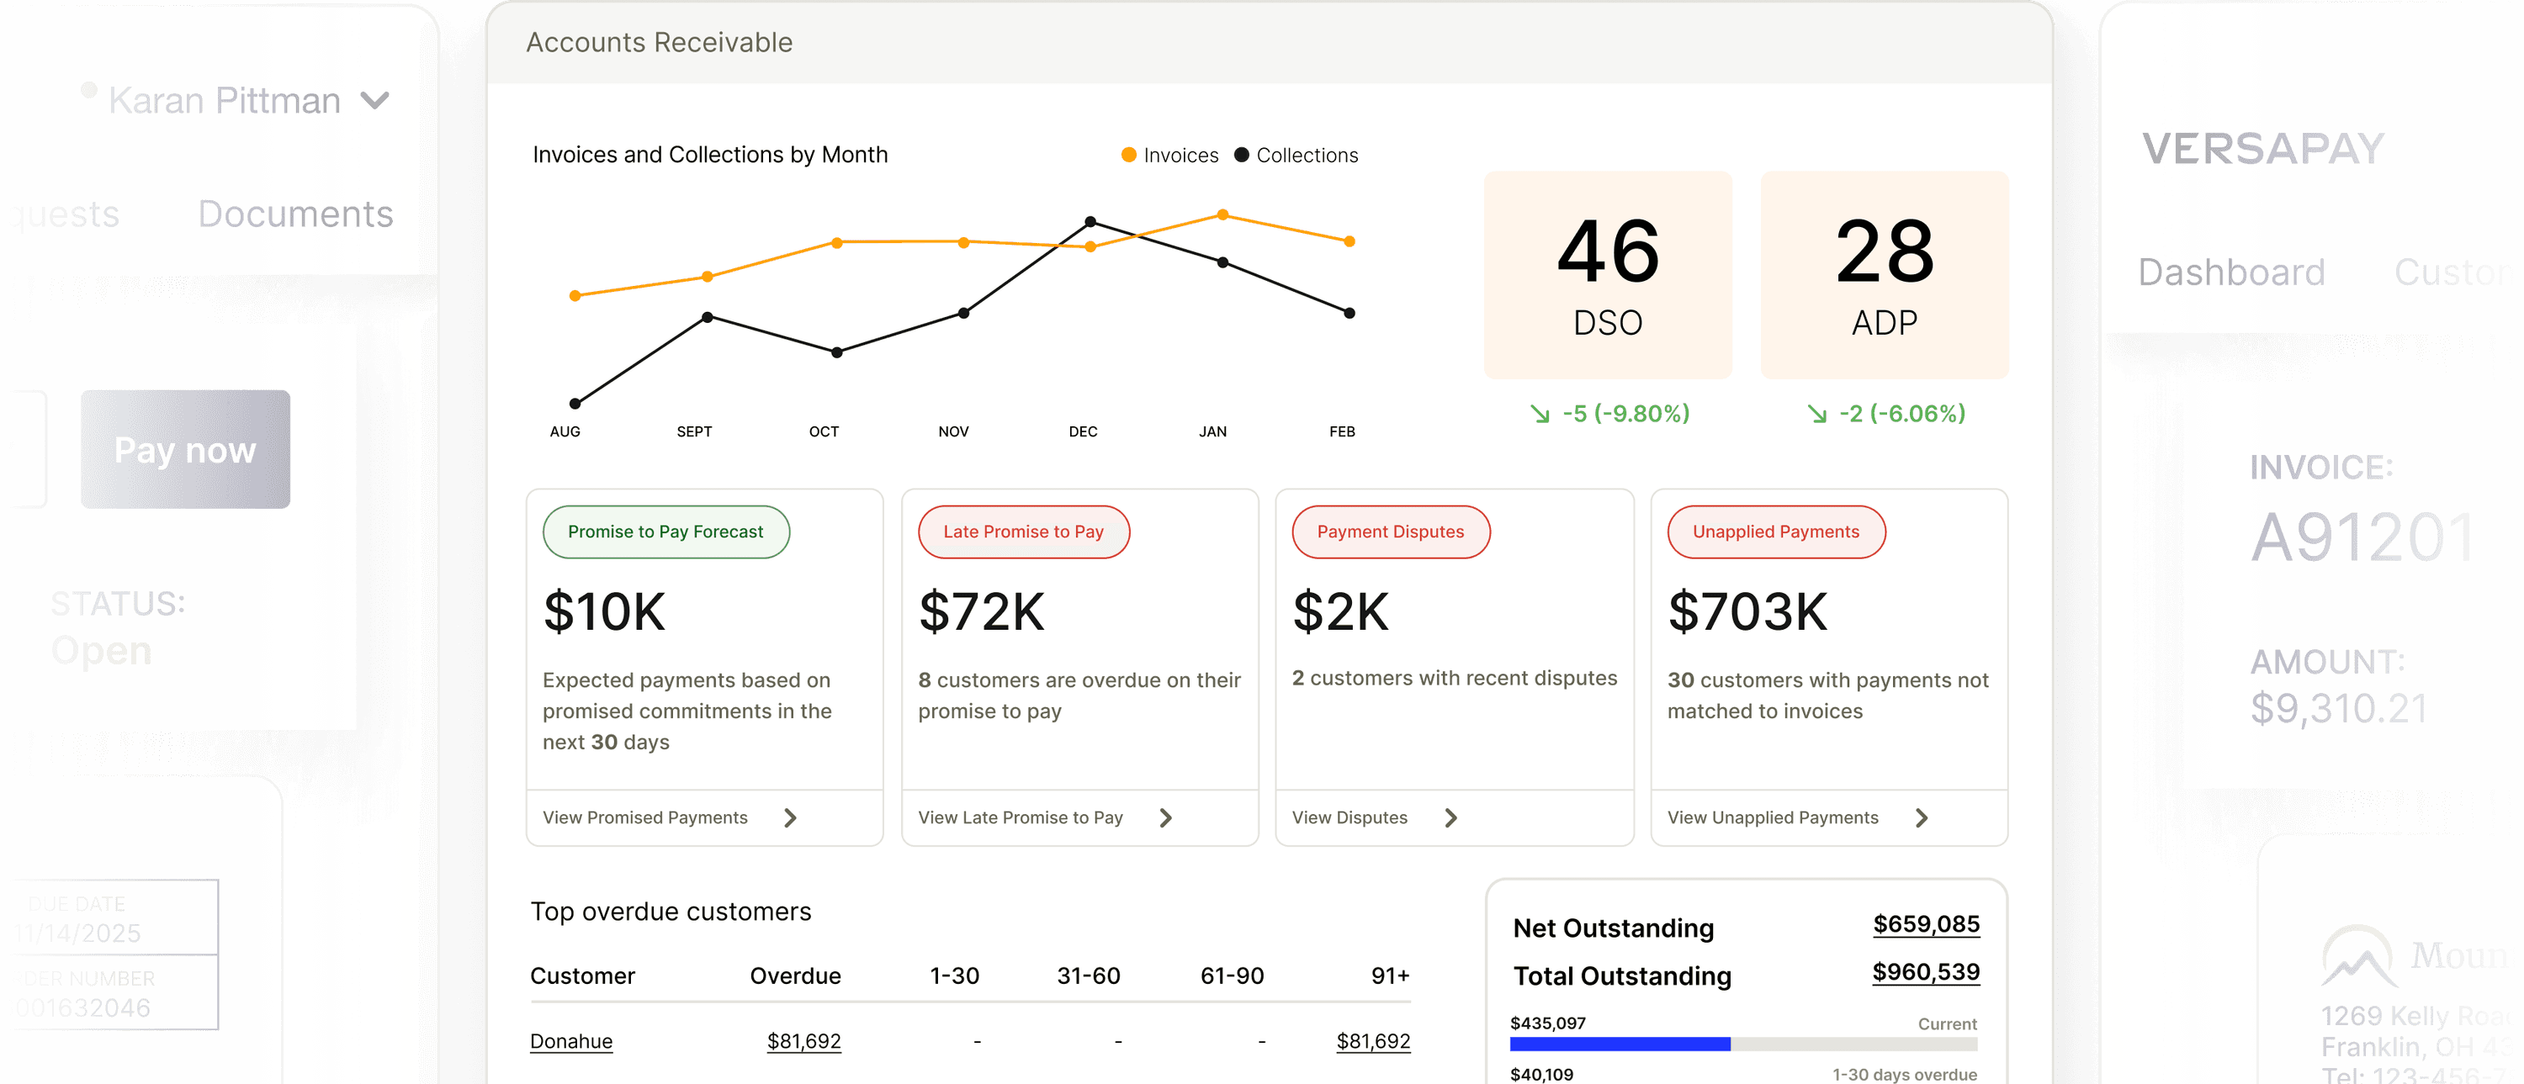The height and width of the screenshot is (1084, 2524).
Task: Click the Open status text in left panel
Action: pos(102,651)
